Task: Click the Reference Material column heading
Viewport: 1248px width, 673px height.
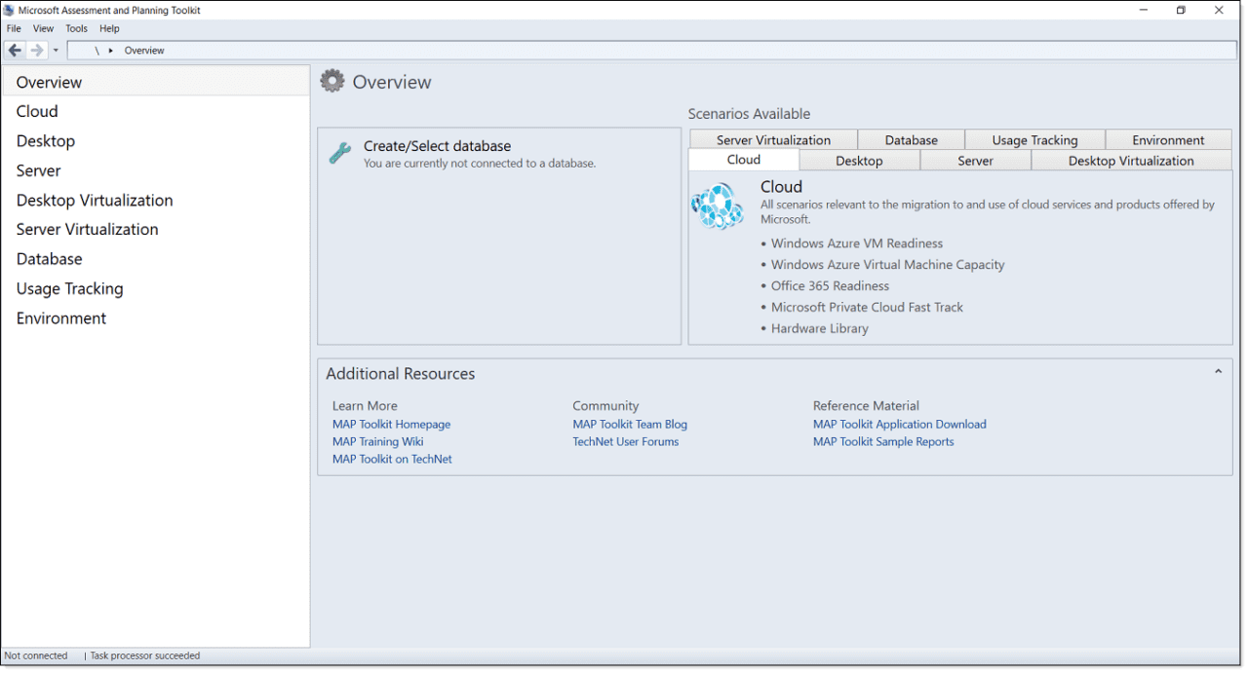Action: coord(866,405)
